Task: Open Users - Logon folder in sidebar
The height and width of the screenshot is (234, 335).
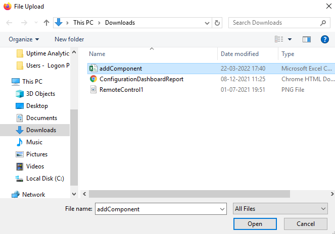Action: coord(43,66)
